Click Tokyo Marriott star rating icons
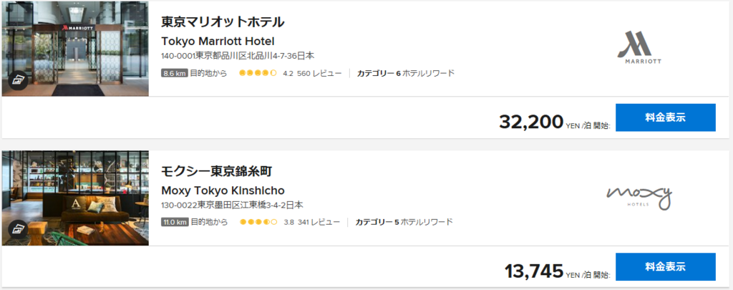This screenshot has width=733, height=290. point(258,73)
